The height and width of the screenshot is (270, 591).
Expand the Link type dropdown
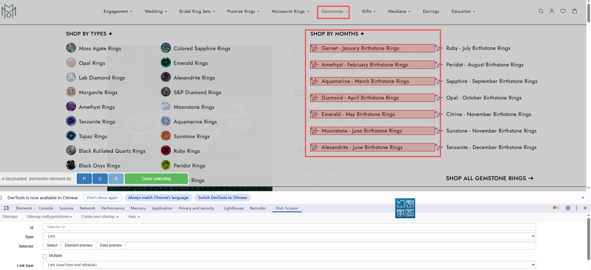pos(289,265)
